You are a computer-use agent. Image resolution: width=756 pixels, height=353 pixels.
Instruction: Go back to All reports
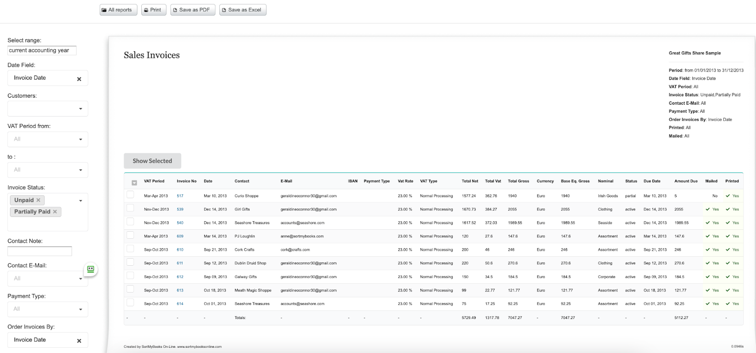(118, 10)
